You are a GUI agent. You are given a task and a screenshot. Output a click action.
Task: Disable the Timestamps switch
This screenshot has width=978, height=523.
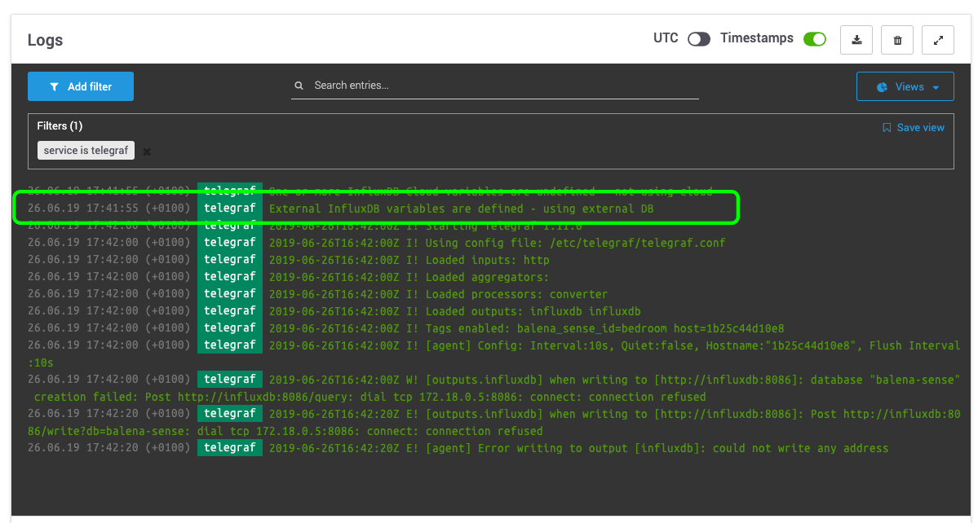pos(814,39)
